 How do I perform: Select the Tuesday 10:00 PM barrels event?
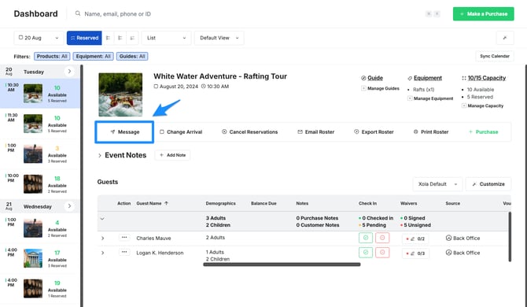pos(40,184)
